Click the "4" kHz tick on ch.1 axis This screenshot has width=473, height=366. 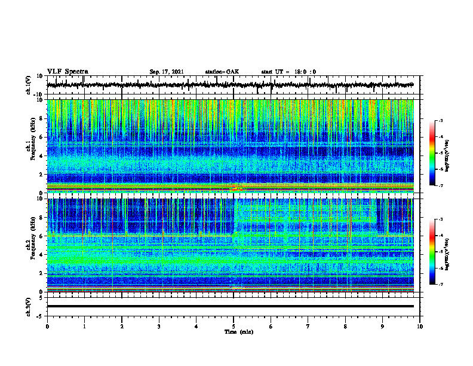point(41,156)
